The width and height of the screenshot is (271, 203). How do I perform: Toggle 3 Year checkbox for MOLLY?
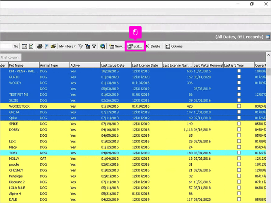[x=239, y=158]
